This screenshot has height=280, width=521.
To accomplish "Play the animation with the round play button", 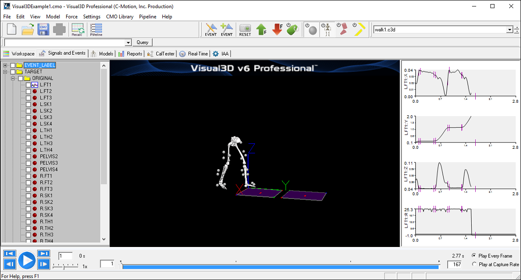I will coord(27,261).
